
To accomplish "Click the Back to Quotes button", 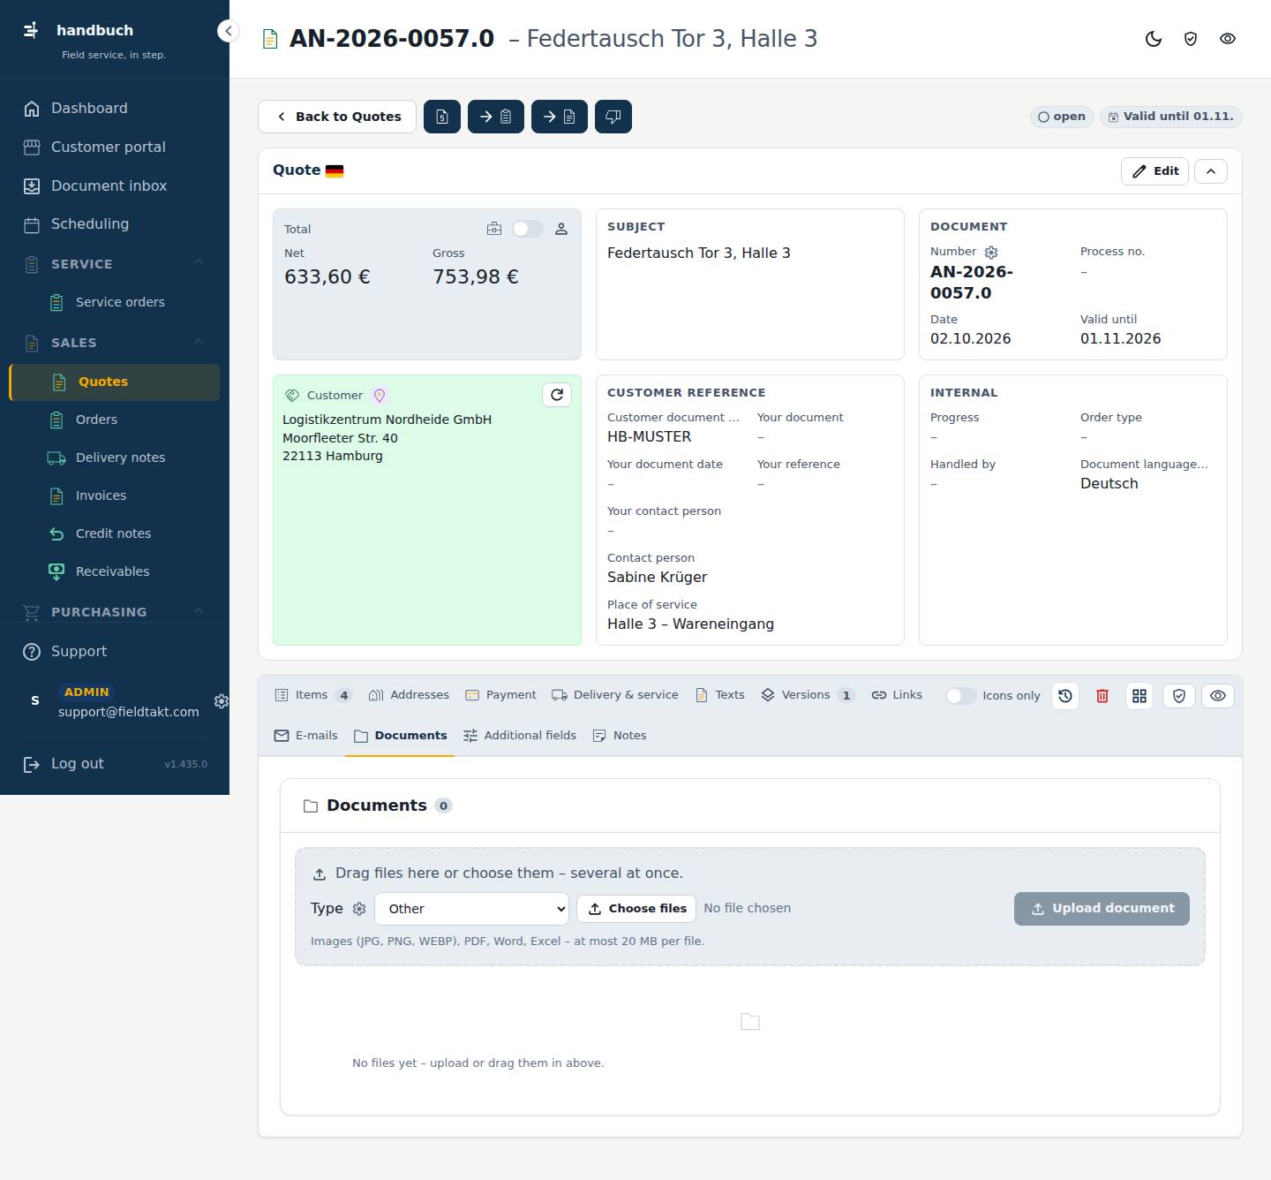I will pos(337,117).
